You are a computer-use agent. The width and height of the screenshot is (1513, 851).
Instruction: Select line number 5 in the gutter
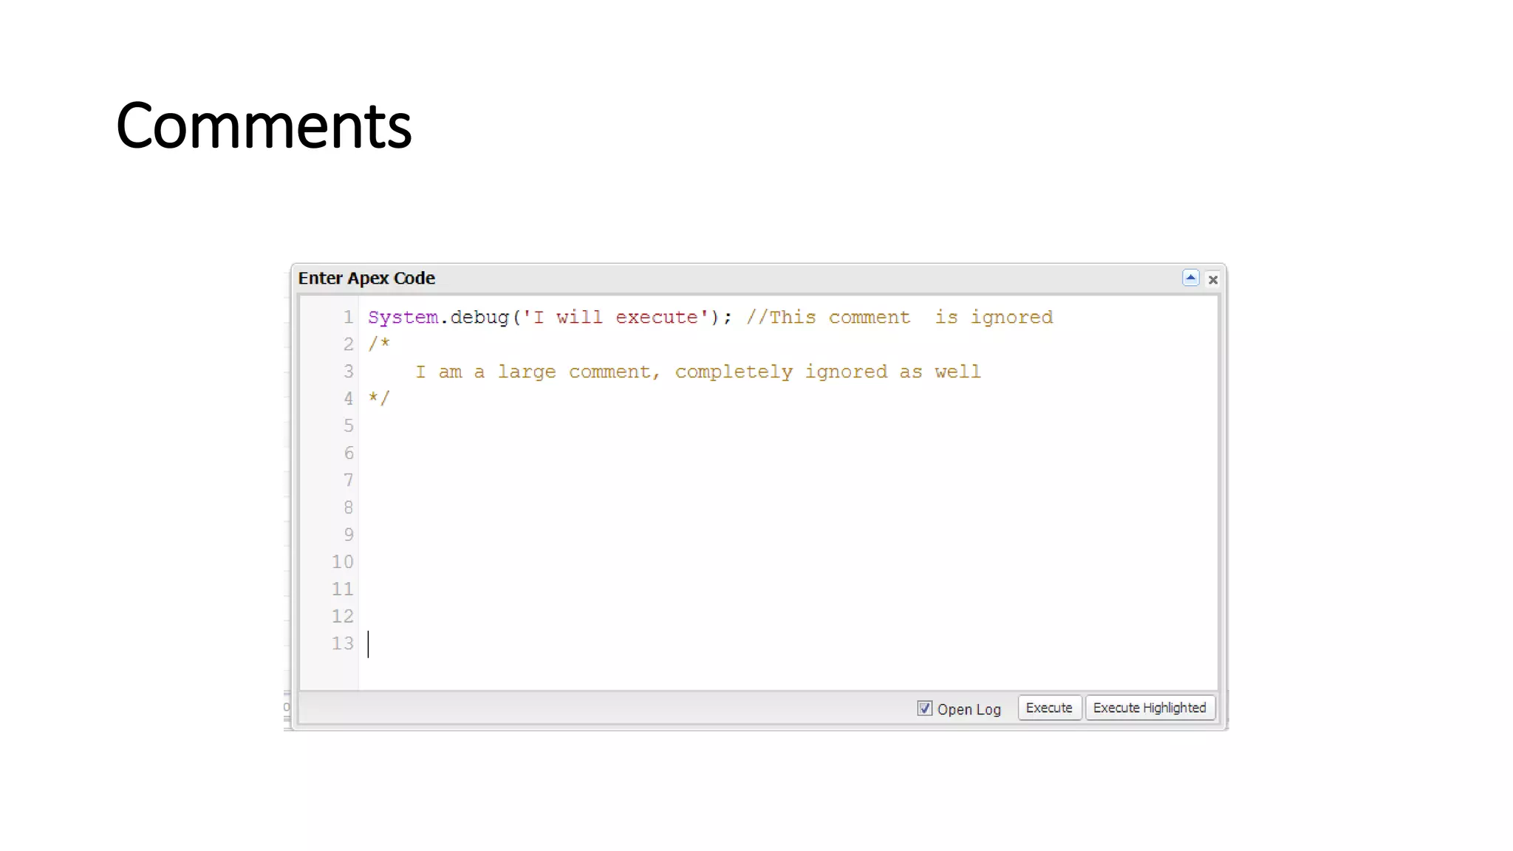pos(348,426)
